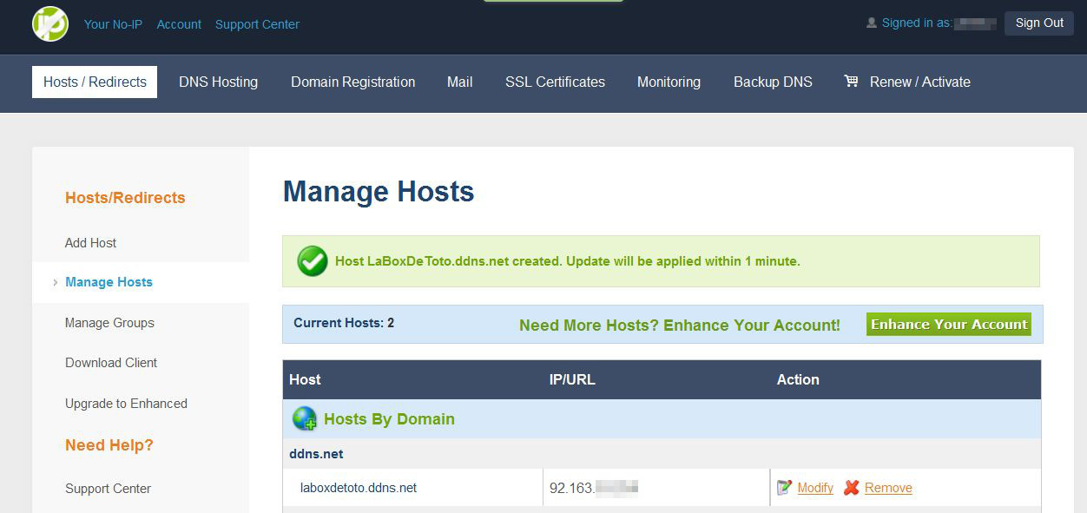Click the Modify pencil icon
The image size is (1087, 513).
[x=785, y=488]
